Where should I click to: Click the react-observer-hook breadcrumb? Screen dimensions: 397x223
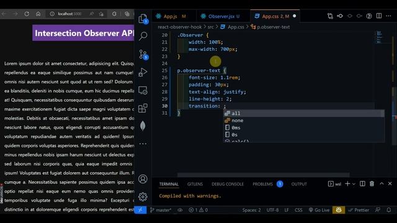tap(180, 27)
